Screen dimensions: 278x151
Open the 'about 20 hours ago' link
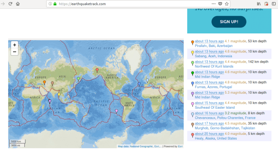point(210,134)
